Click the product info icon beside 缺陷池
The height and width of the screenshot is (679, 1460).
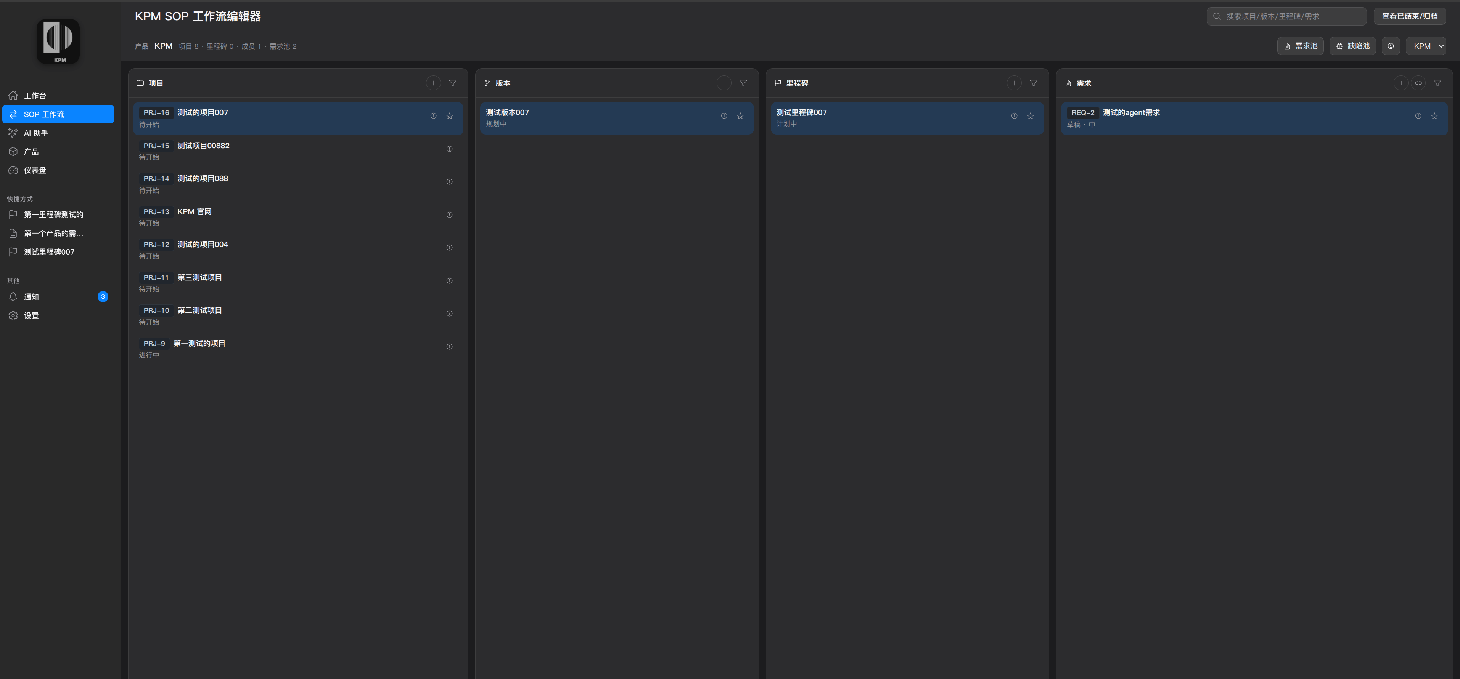coord(1390,46)
